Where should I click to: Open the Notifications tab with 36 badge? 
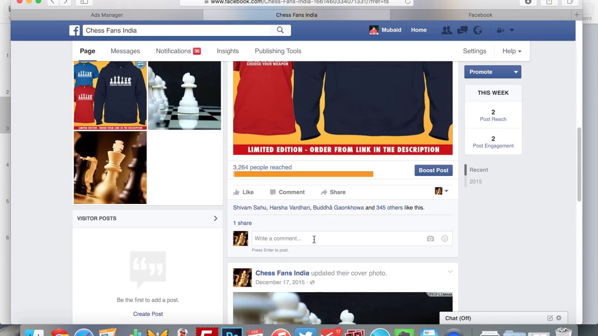[x=178, y=51]
